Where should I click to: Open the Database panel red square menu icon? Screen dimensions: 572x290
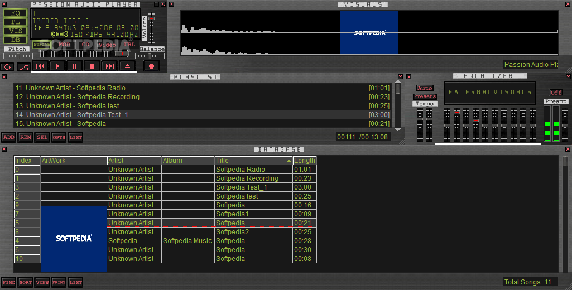coord(4,149)
